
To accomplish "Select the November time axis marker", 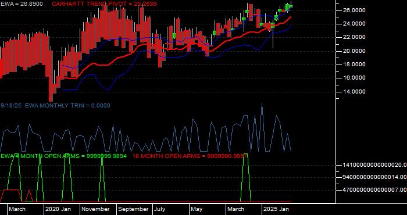I will pos(96,209).
